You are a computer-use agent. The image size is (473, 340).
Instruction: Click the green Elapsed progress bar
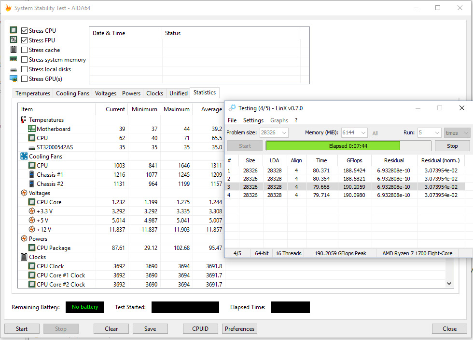(333, 146)
